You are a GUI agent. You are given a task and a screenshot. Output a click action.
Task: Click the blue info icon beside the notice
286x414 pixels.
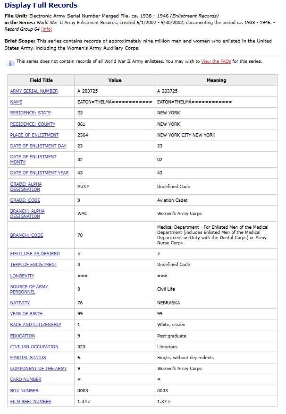tap(10, 63)
